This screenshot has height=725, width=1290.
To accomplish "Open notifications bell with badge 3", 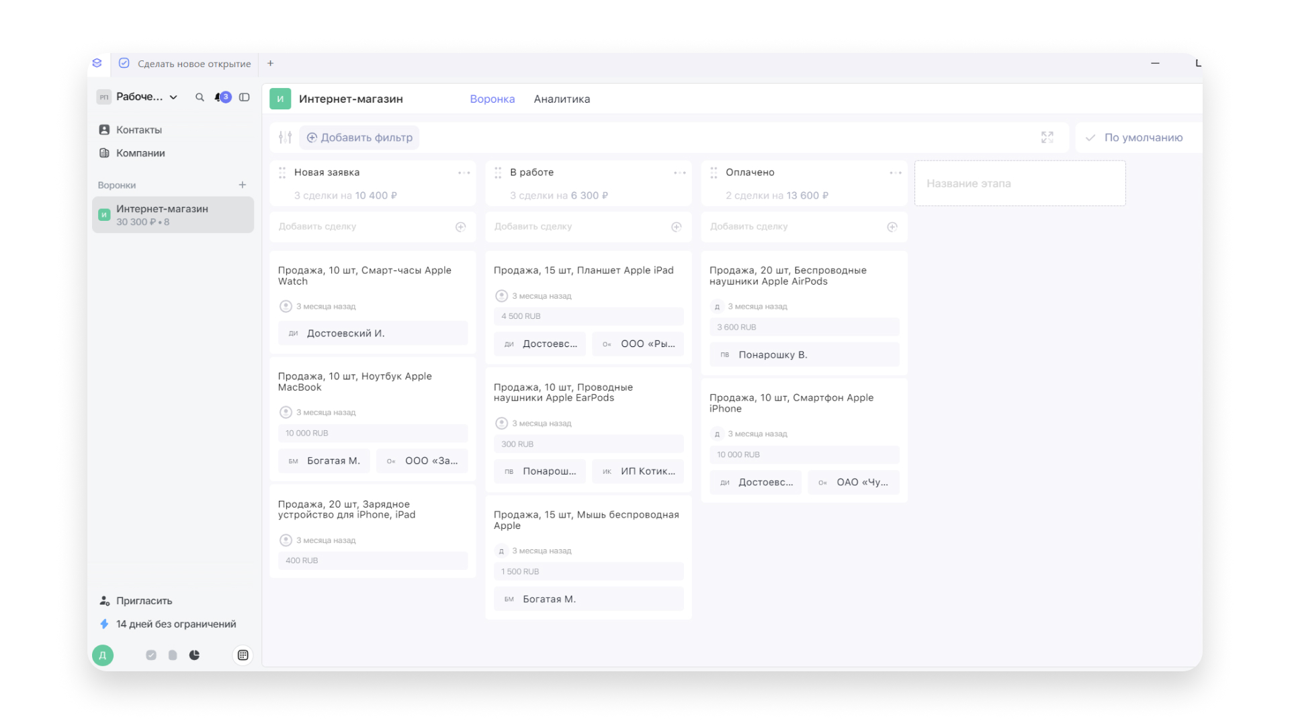I will point(222,97).
